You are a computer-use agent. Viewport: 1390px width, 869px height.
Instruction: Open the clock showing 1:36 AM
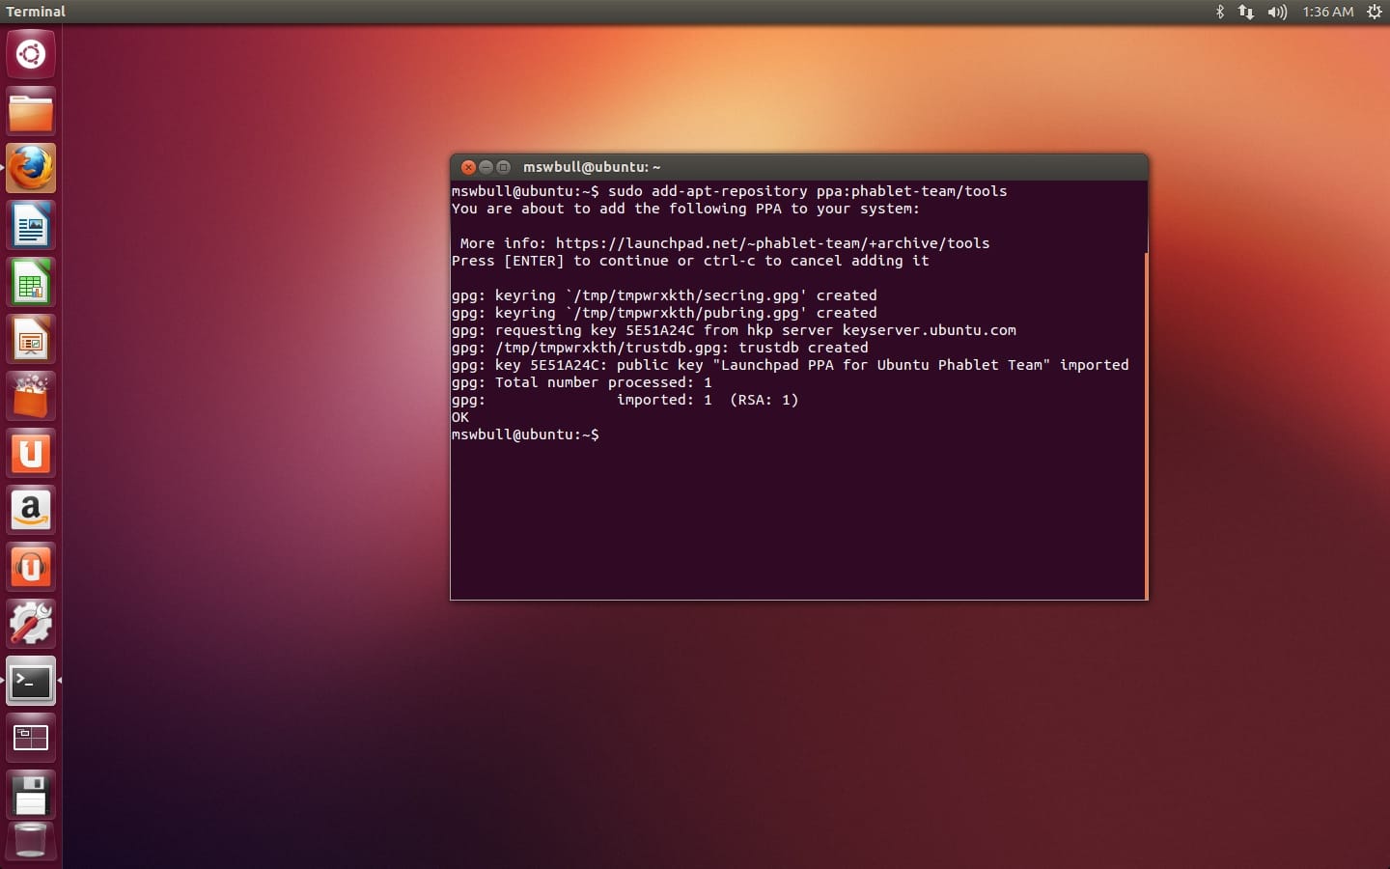click(1327, 12)
